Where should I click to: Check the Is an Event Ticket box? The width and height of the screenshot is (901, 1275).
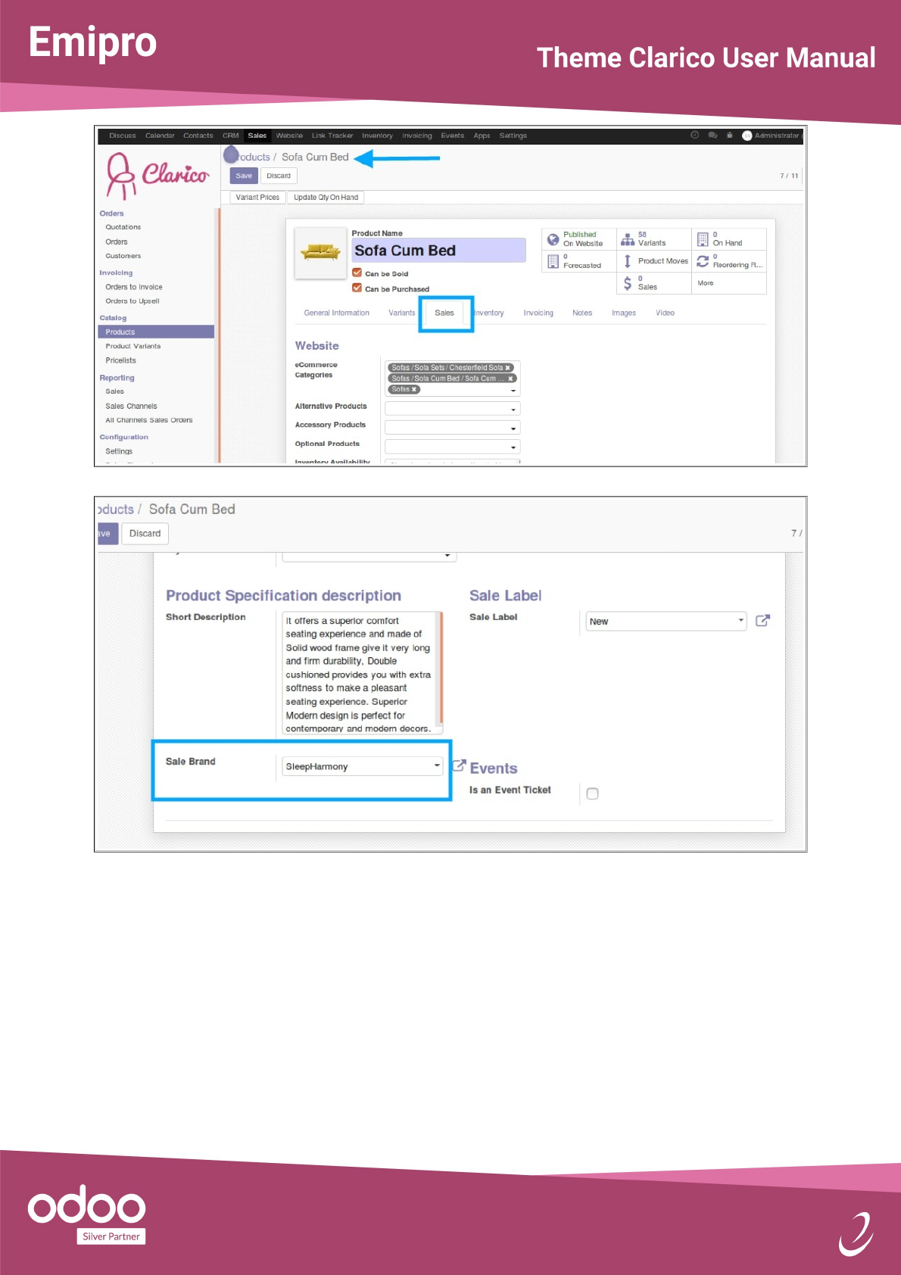593,793
